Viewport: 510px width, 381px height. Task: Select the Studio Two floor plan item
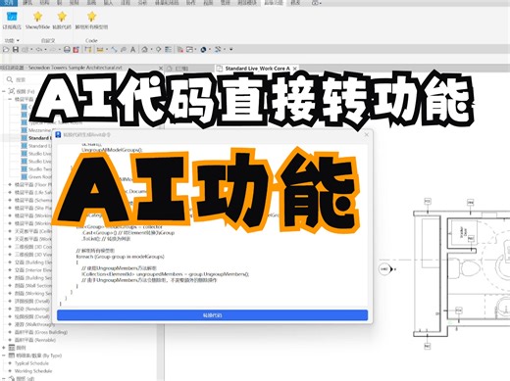click(x=40, y=169)
